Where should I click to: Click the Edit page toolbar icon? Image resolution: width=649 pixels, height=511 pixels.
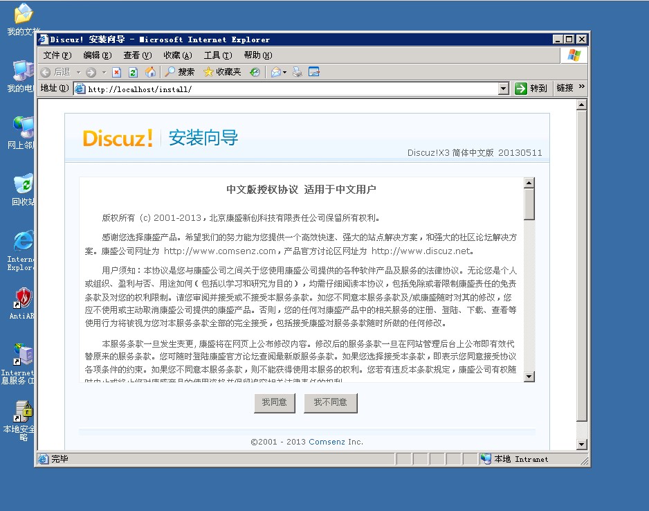tap(314, 72)
